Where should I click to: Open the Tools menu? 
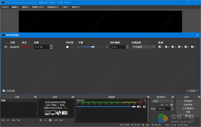(x=65, y=7)
